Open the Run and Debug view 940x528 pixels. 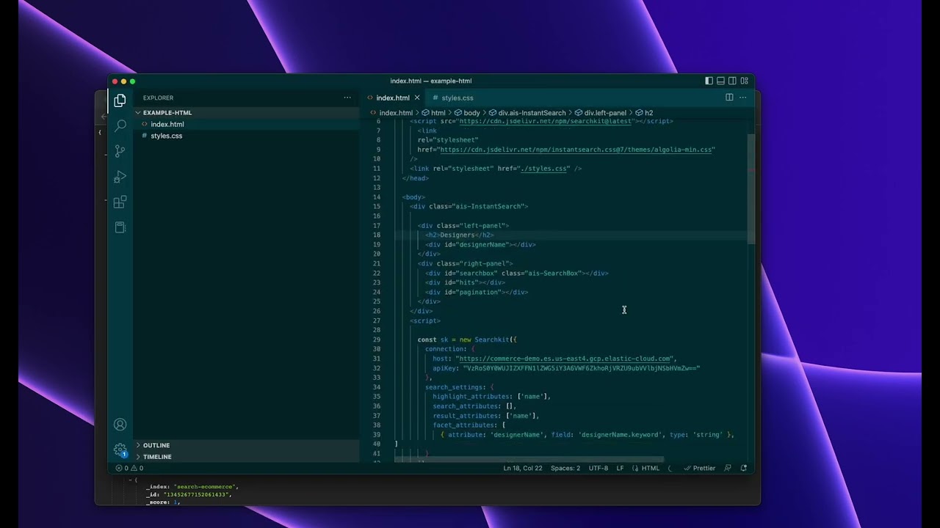click(x=120, y=177)
